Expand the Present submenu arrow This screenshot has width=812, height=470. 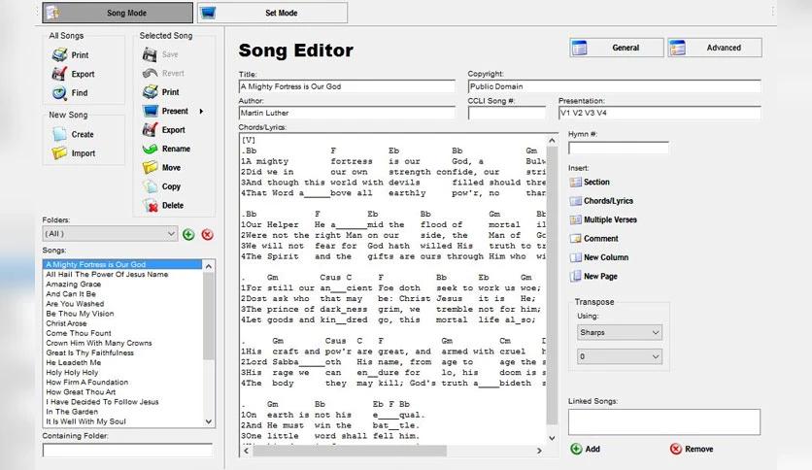(x=201, y=112)
